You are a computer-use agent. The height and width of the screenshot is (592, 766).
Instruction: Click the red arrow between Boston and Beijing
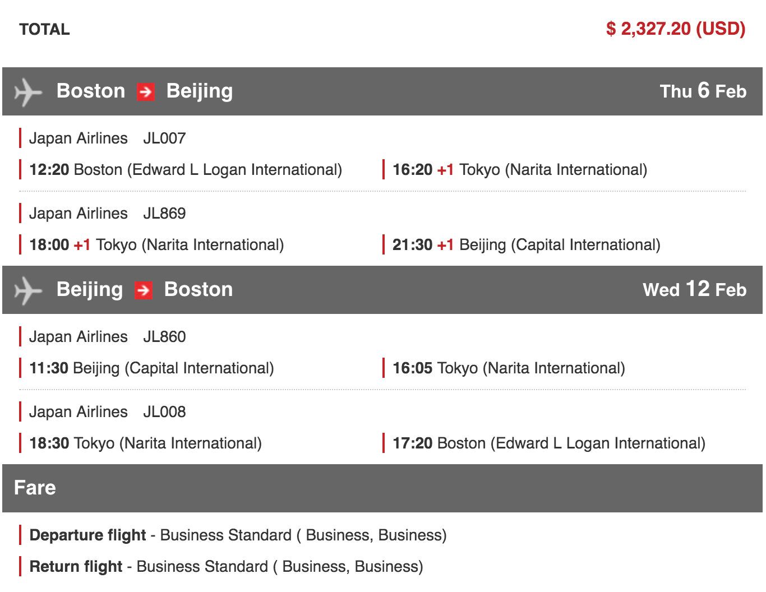point(146,91)
